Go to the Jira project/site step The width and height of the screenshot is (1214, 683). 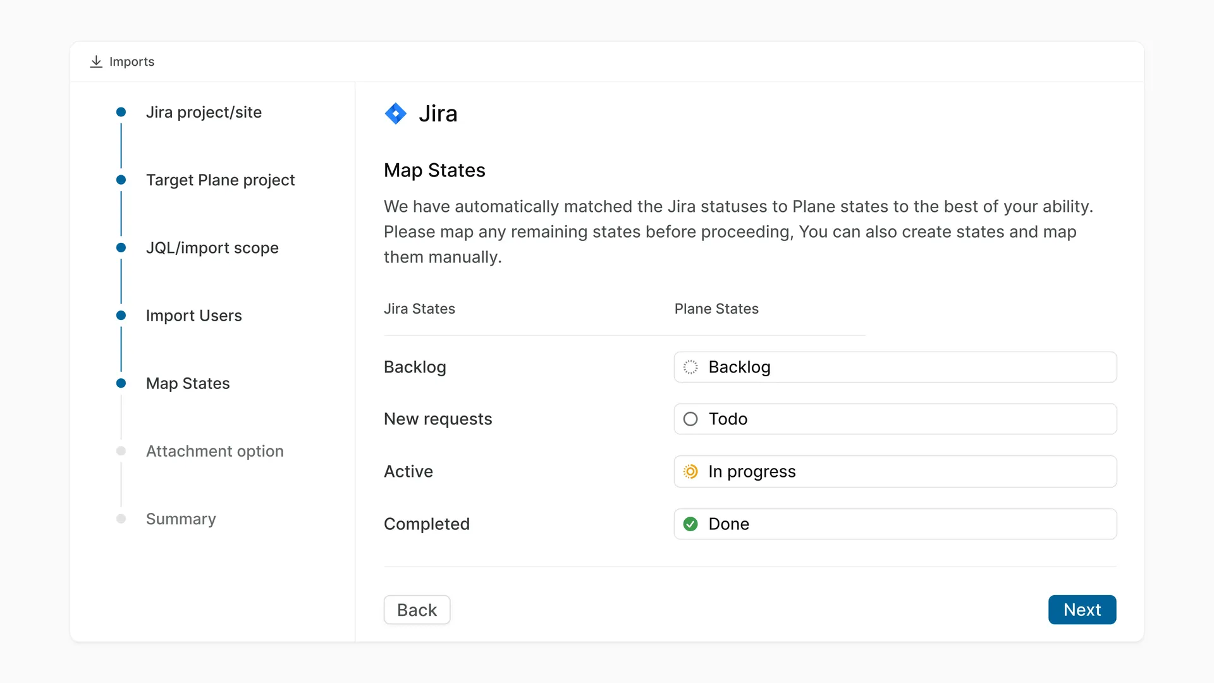point(204,113)
